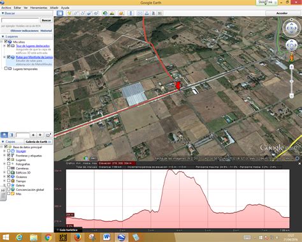Enable the Edificios 3D layer checkbox
Viewport: 302px width, 242px height.
[9, 172]
